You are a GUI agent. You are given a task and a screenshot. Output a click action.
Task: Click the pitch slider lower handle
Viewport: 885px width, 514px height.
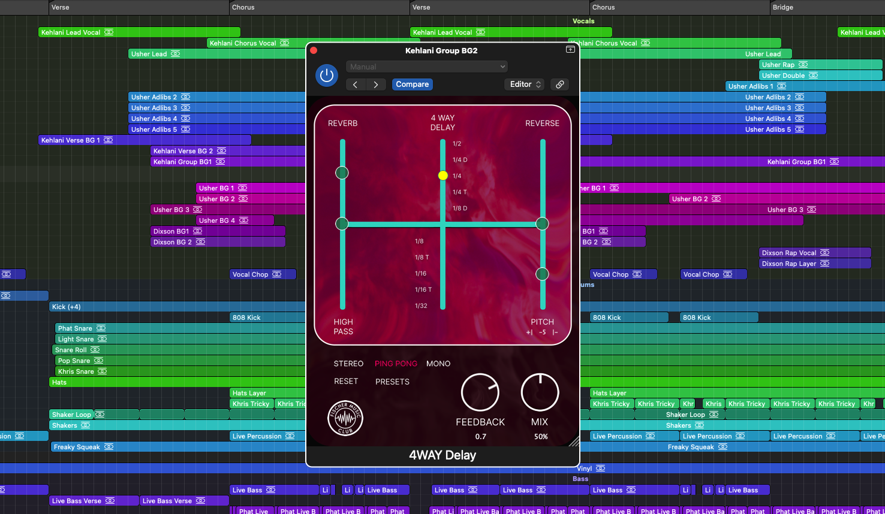(542, 274)
